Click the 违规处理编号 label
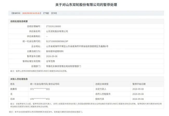 coord(34,27)
